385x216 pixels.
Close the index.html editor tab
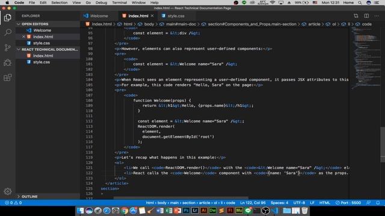(152, 16)
